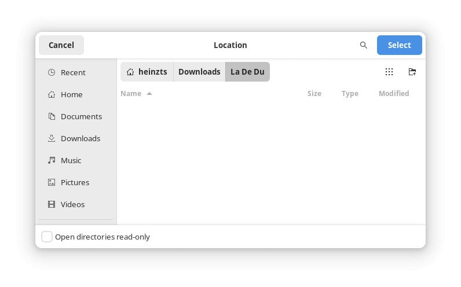Screen dimensions: 461x287
Task: Click the Videos film icon in sidebar
Action: (52, 204)
